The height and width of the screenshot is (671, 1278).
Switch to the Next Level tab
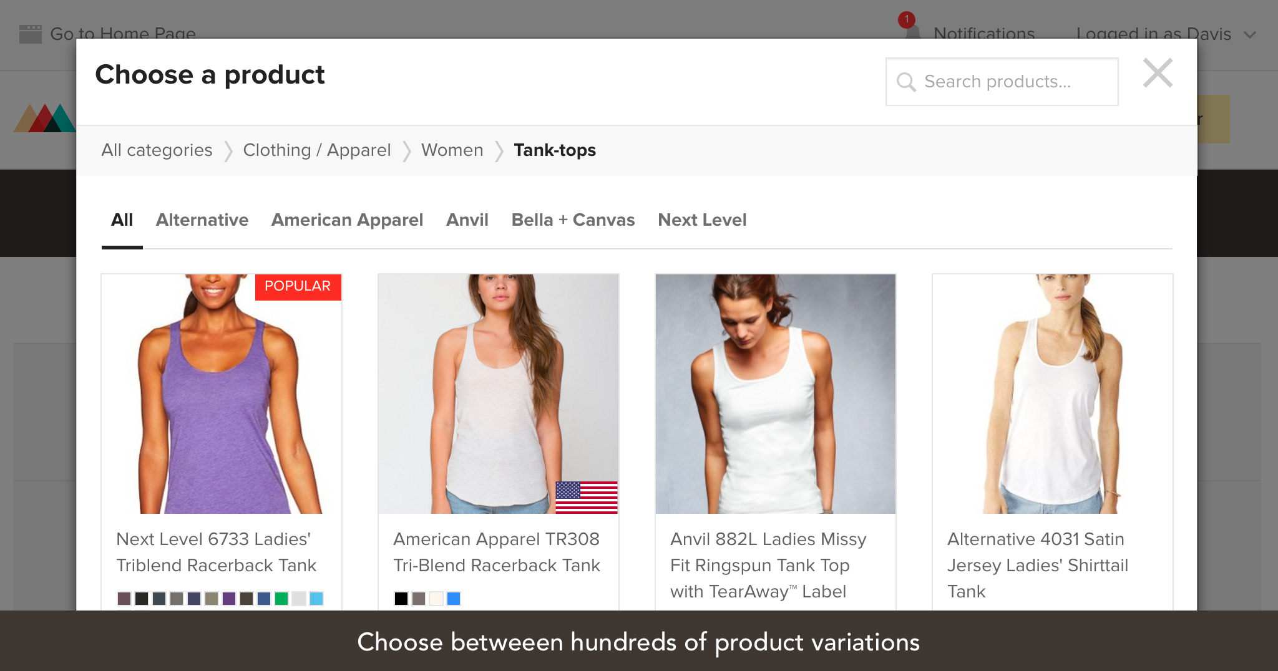pyautogui.click(x=702, y=220)
